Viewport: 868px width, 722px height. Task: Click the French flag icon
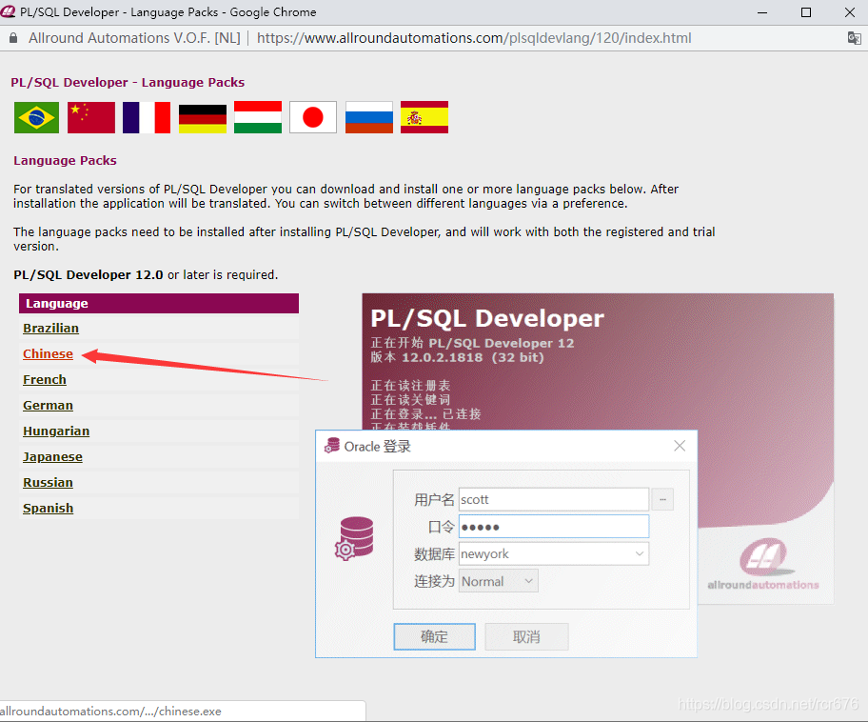[x=147, y=117]
